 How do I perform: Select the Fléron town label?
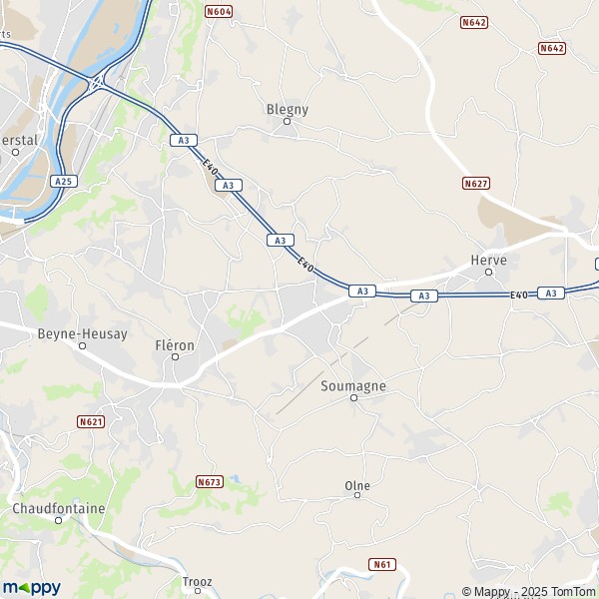click(175, 345)
